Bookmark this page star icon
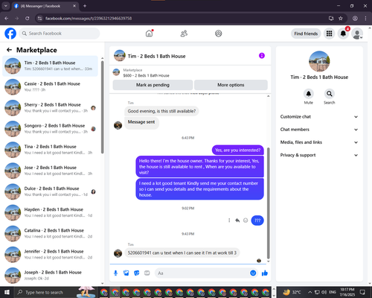372x298 pixels. (x=341, y=19)
